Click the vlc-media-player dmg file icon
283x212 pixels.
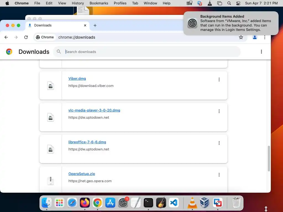pos(51,117)
